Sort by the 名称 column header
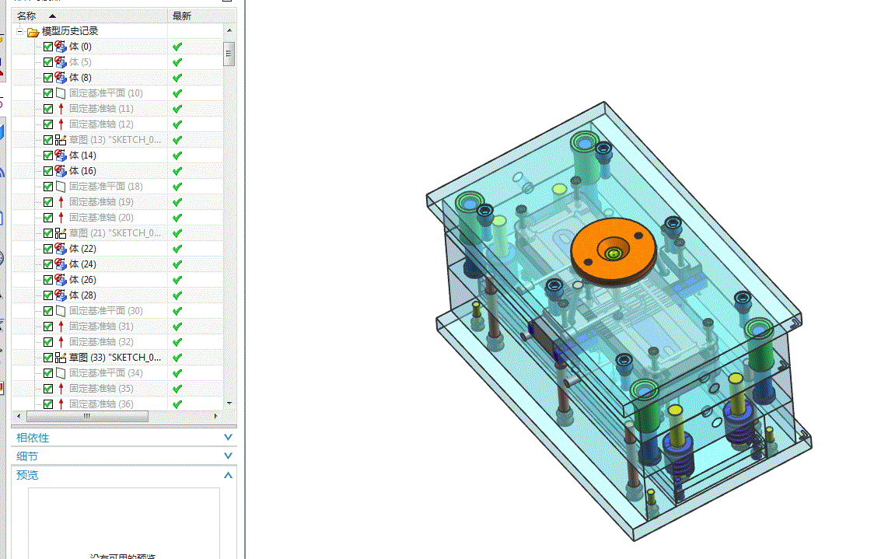 point(89,16)
